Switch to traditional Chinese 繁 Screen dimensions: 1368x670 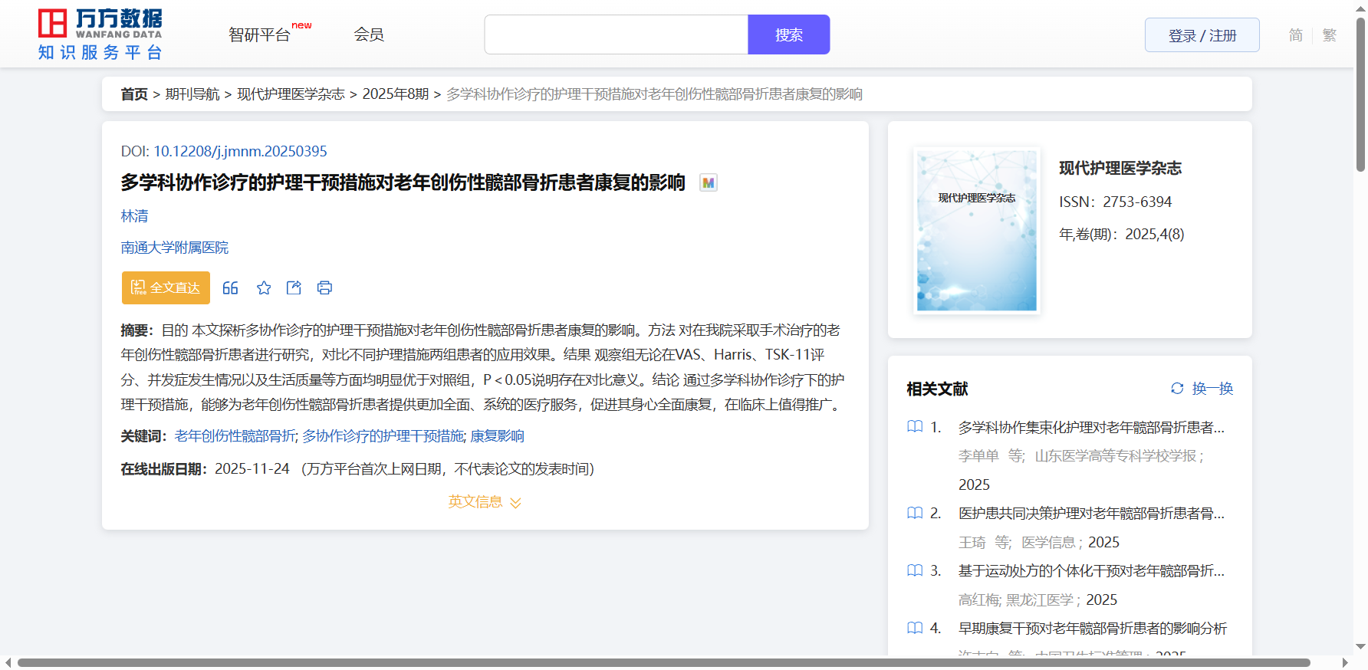(x=1329, y=35)
